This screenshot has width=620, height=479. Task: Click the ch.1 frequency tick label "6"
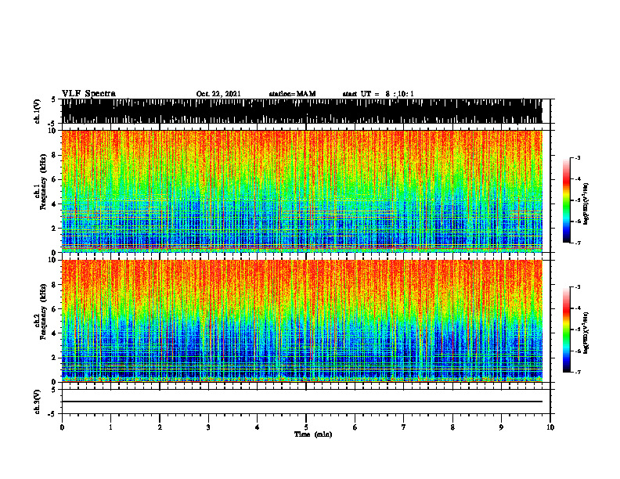(x=55, y=180)
